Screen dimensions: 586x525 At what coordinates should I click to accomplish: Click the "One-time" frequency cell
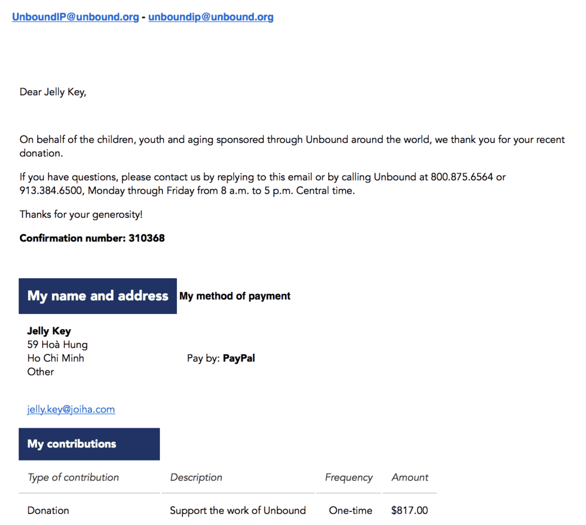tap(350, 510)
